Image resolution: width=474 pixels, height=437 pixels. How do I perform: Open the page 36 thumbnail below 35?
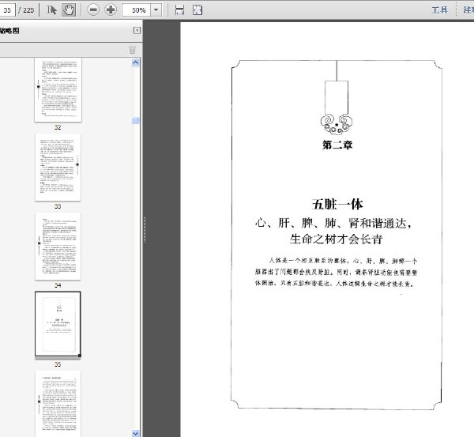point(58,404)
